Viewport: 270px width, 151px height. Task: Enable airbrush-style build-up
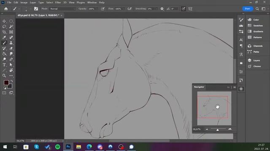point(130,9)
